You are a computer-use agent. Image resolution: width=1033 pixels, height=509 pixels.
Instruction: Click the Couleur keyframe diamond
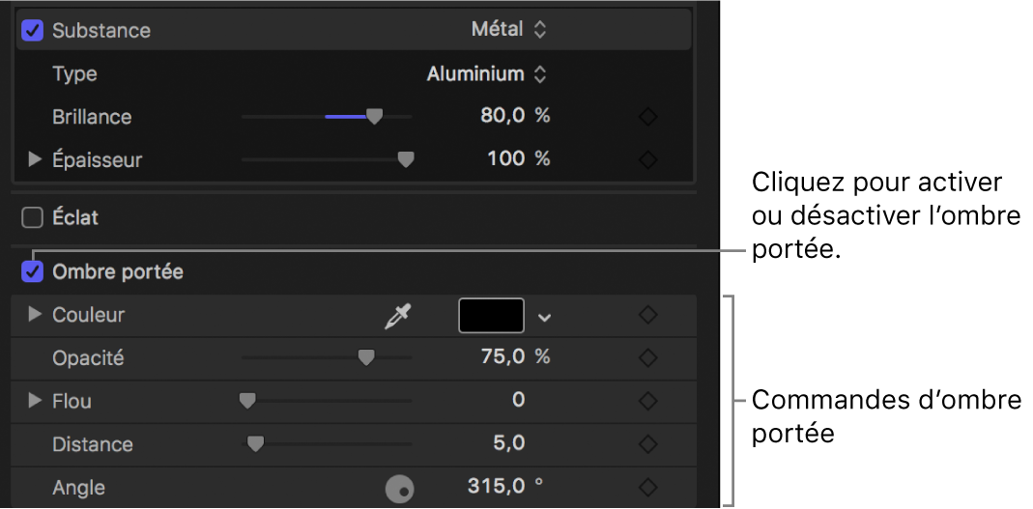(x=648, y=315)
